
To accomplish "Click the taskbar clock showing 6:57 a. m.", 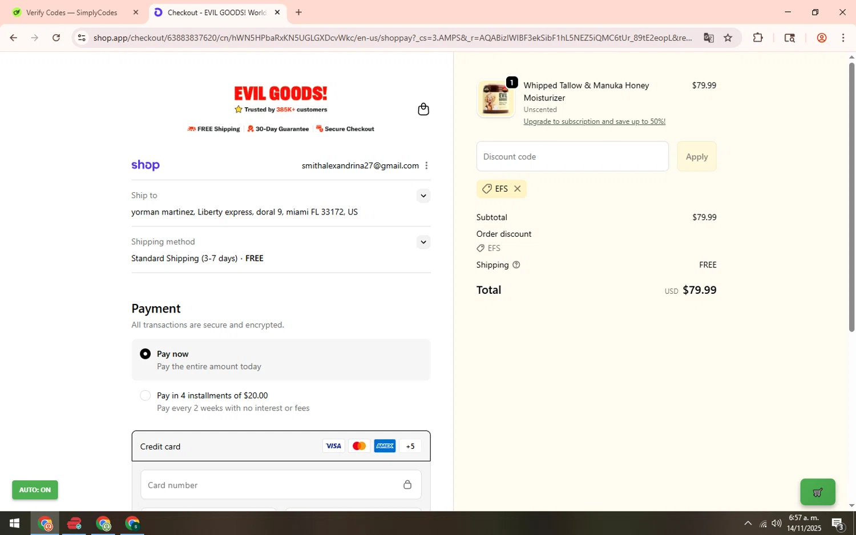I will (803, 523).
